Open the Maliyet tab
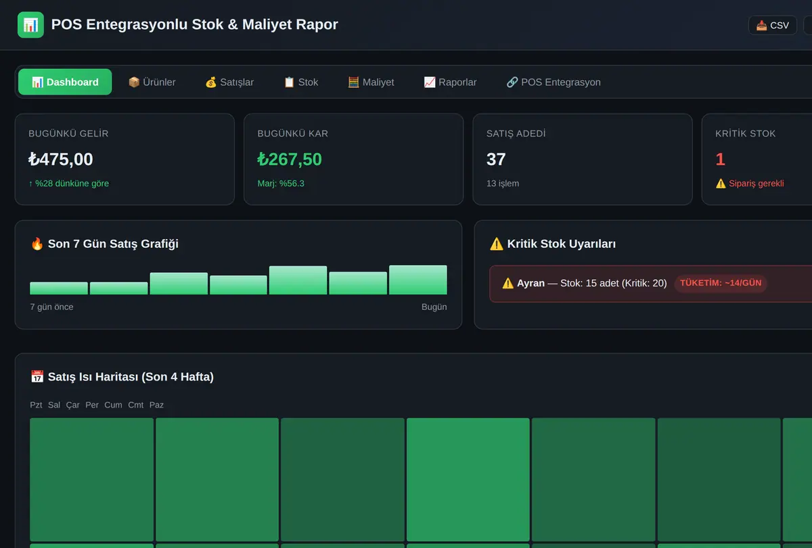Image resolution: width=812 pixels, height=548 pixels. coord(371,82)
